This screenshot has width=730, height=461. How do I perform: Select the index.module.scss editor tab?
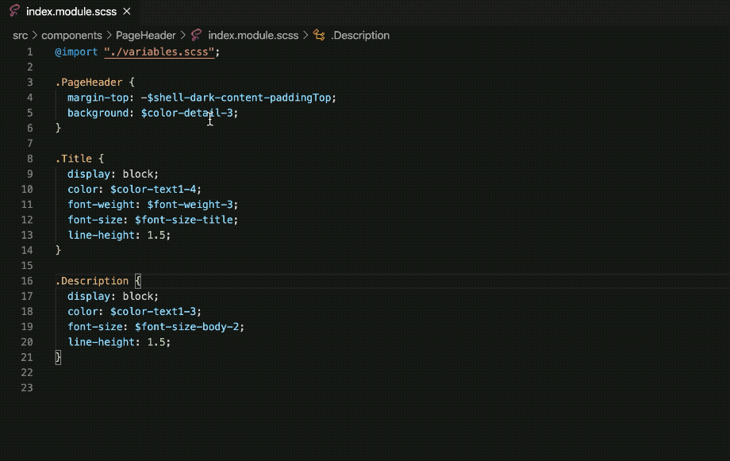coord(70,11)
